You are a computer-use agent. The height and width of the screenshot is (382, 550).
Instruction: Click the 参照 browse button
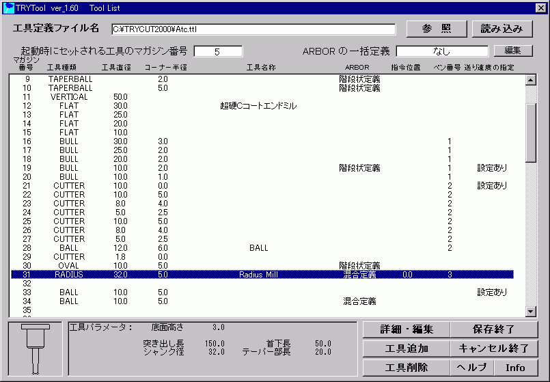(437, 29)
